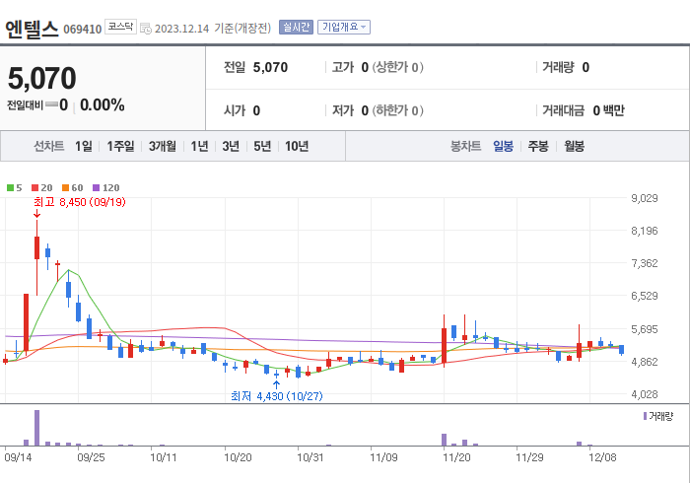Click the current price 5,070 headline
This screenshot has height=483, width=690.
[41, 78]
